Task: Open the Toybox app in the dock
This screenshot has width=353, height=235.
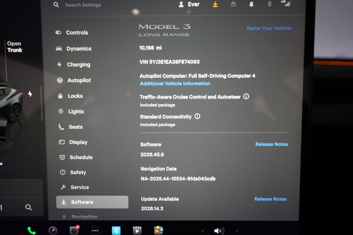Action: point(158,230)
